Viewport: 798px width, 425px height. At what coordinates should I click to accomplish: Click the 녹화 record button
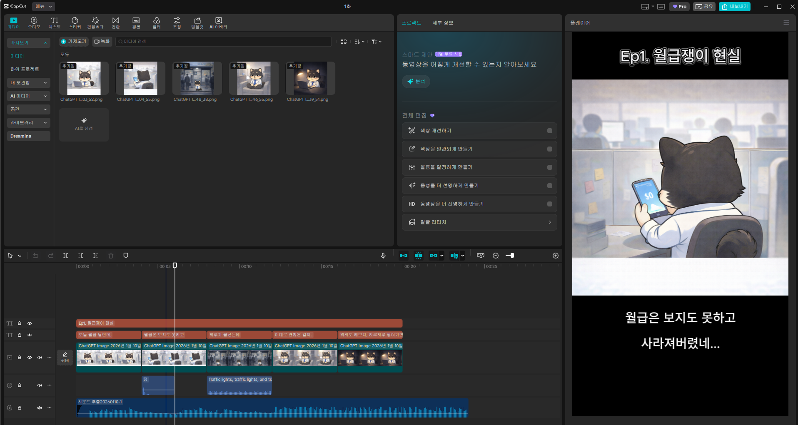[x=102, y=42]
